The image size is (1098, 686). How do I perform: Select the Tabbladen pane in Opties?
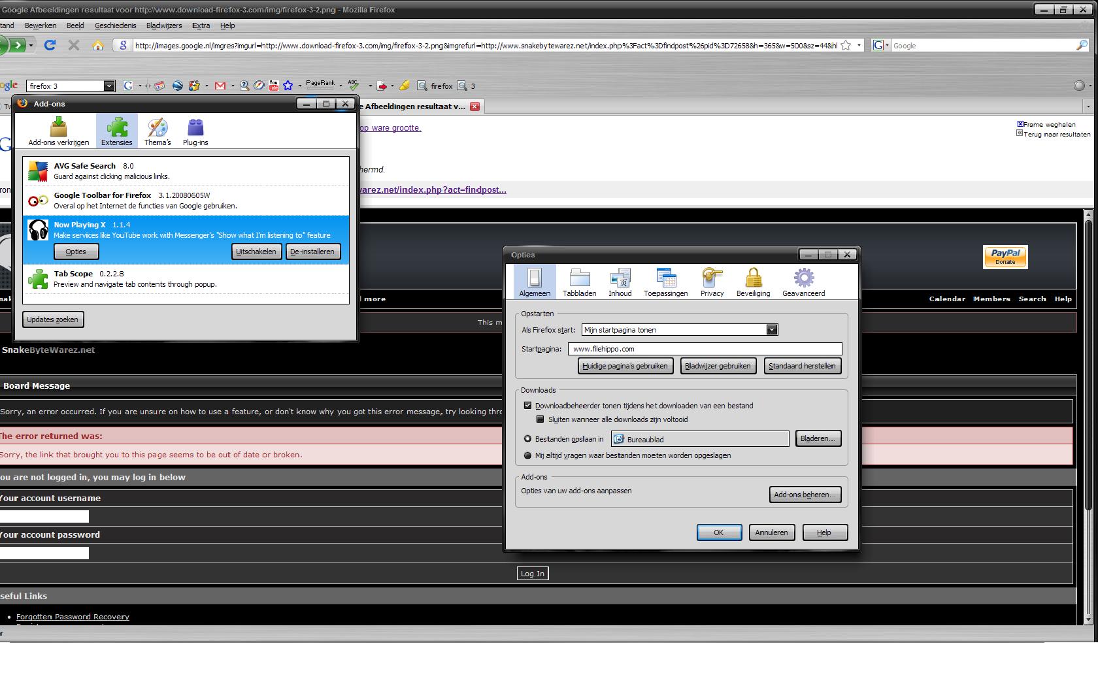[579, 282]
